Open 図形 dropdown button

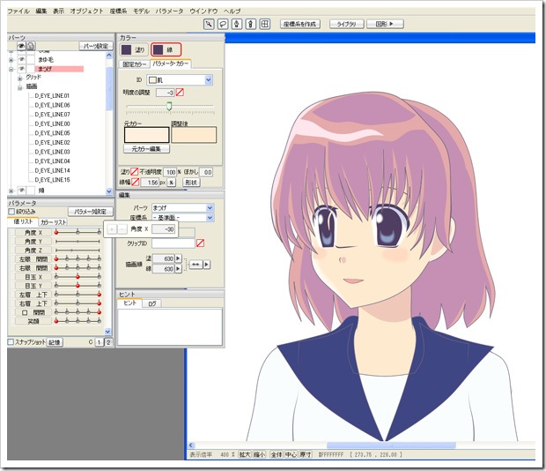point(385,24)
